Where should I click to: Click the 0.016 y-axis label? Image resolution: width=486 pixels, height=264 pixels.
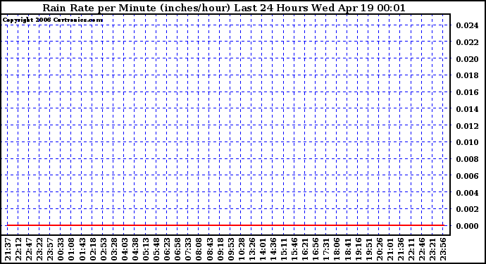tap(467, 92)
